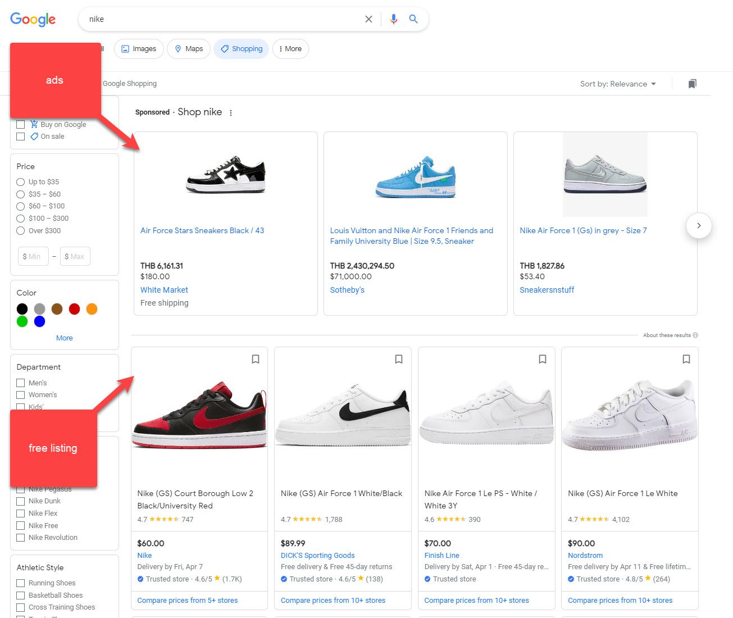Open three-dot menu beside Shop nike
Image resolution: width=733 pixels, height=618 pixels.
click(231, 112)
